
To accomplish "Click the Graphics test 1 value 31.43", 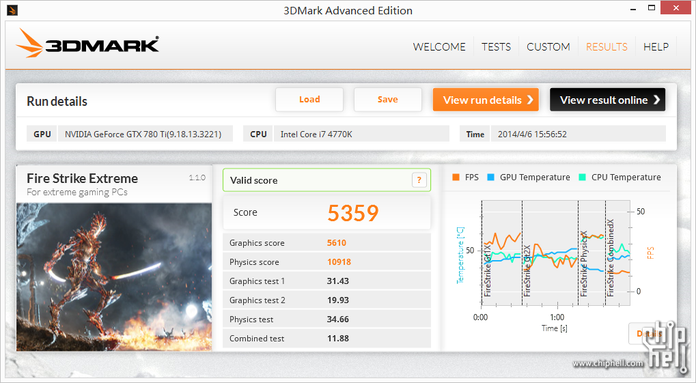I will pyautogui.click(x=338, y=281).
